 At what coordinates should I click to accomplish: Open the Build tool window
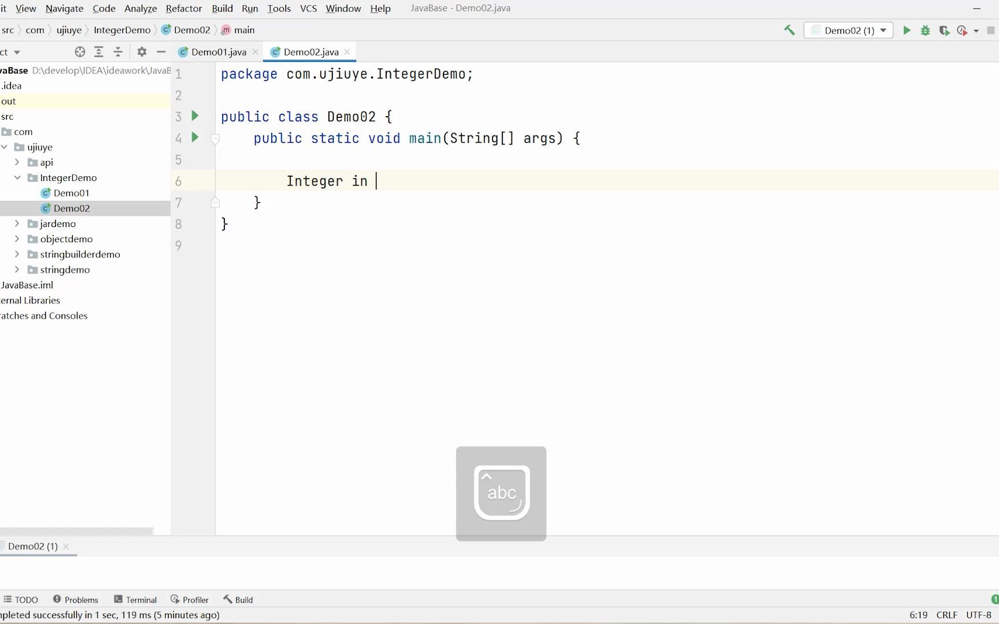[238, 600]
